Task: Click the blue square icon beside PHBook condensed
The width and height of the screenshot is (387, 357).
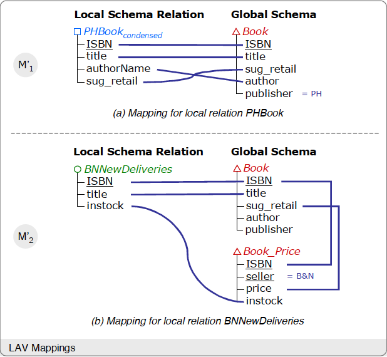Action: click(x=77, y=32)
